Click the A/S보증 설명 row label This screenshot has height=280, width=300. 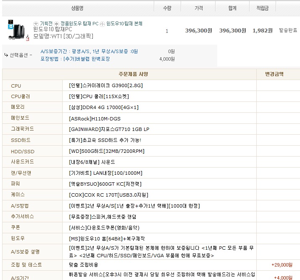(x=25, y=252)
